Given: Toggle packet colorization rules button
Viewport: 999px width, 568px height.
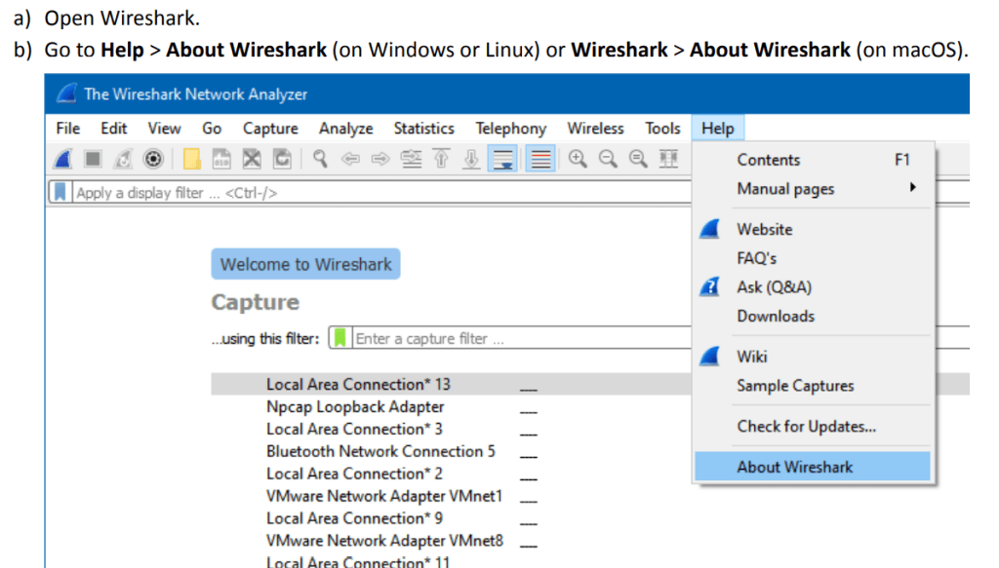Looking at the screenshot, I should pos(541,160).
